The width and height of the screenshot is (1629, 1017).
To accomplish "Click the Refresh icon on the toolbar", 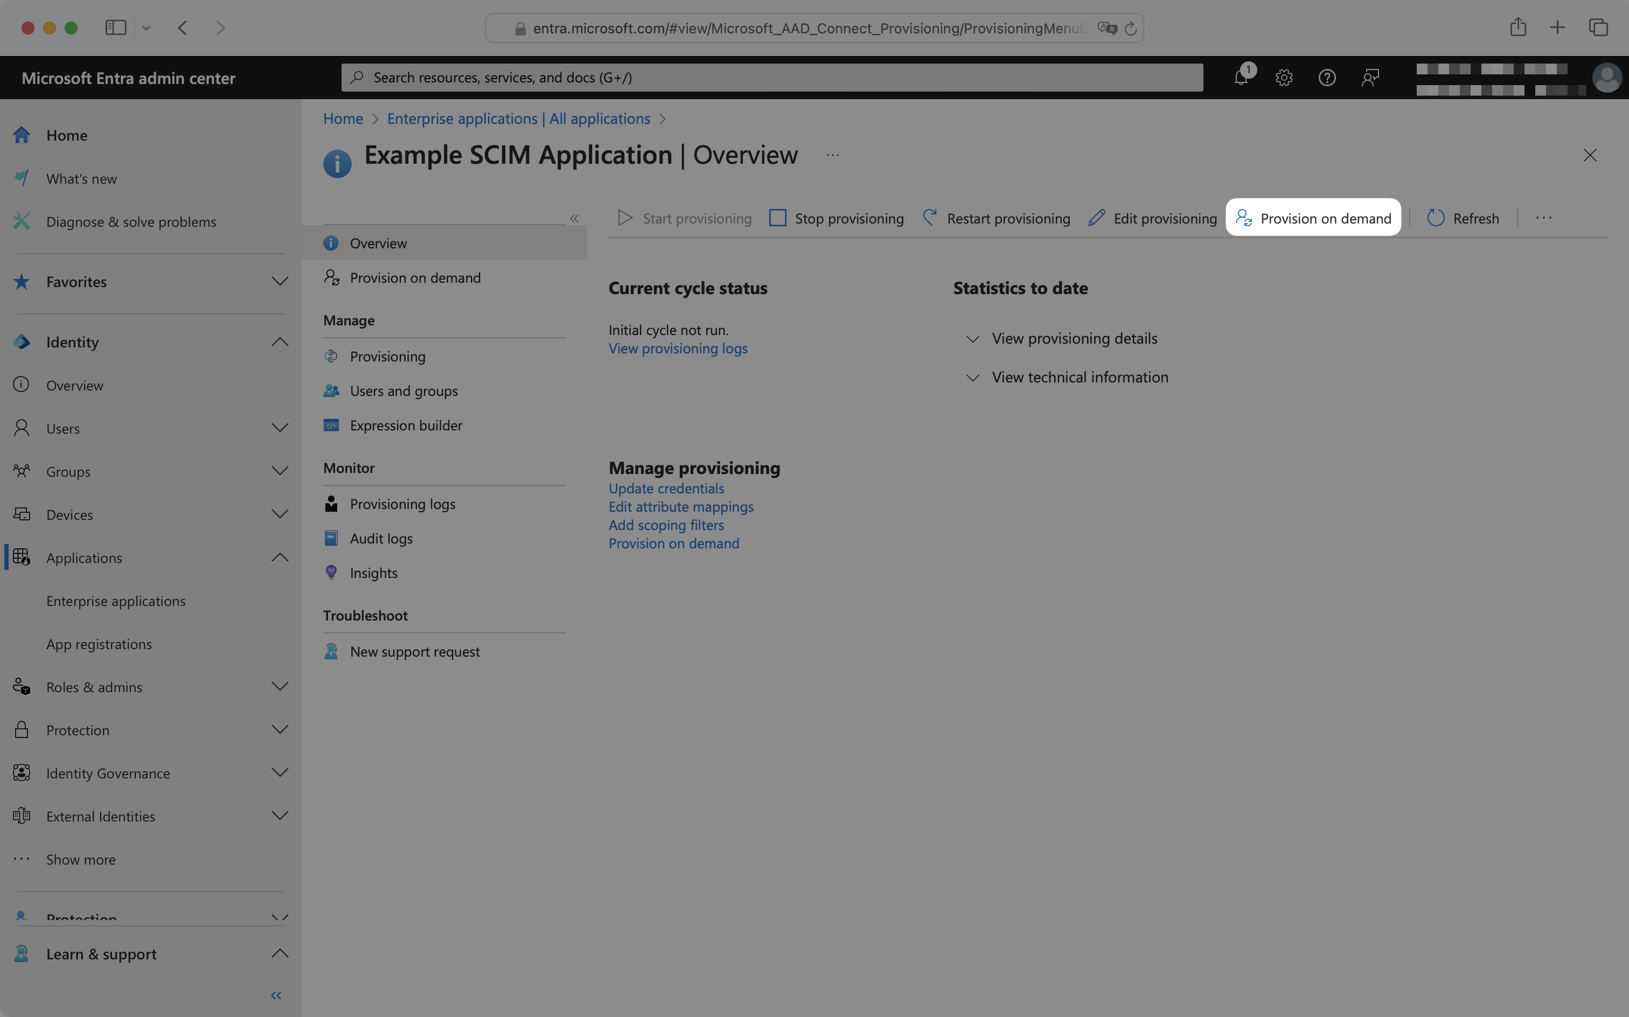I will tap(1436, 217).
